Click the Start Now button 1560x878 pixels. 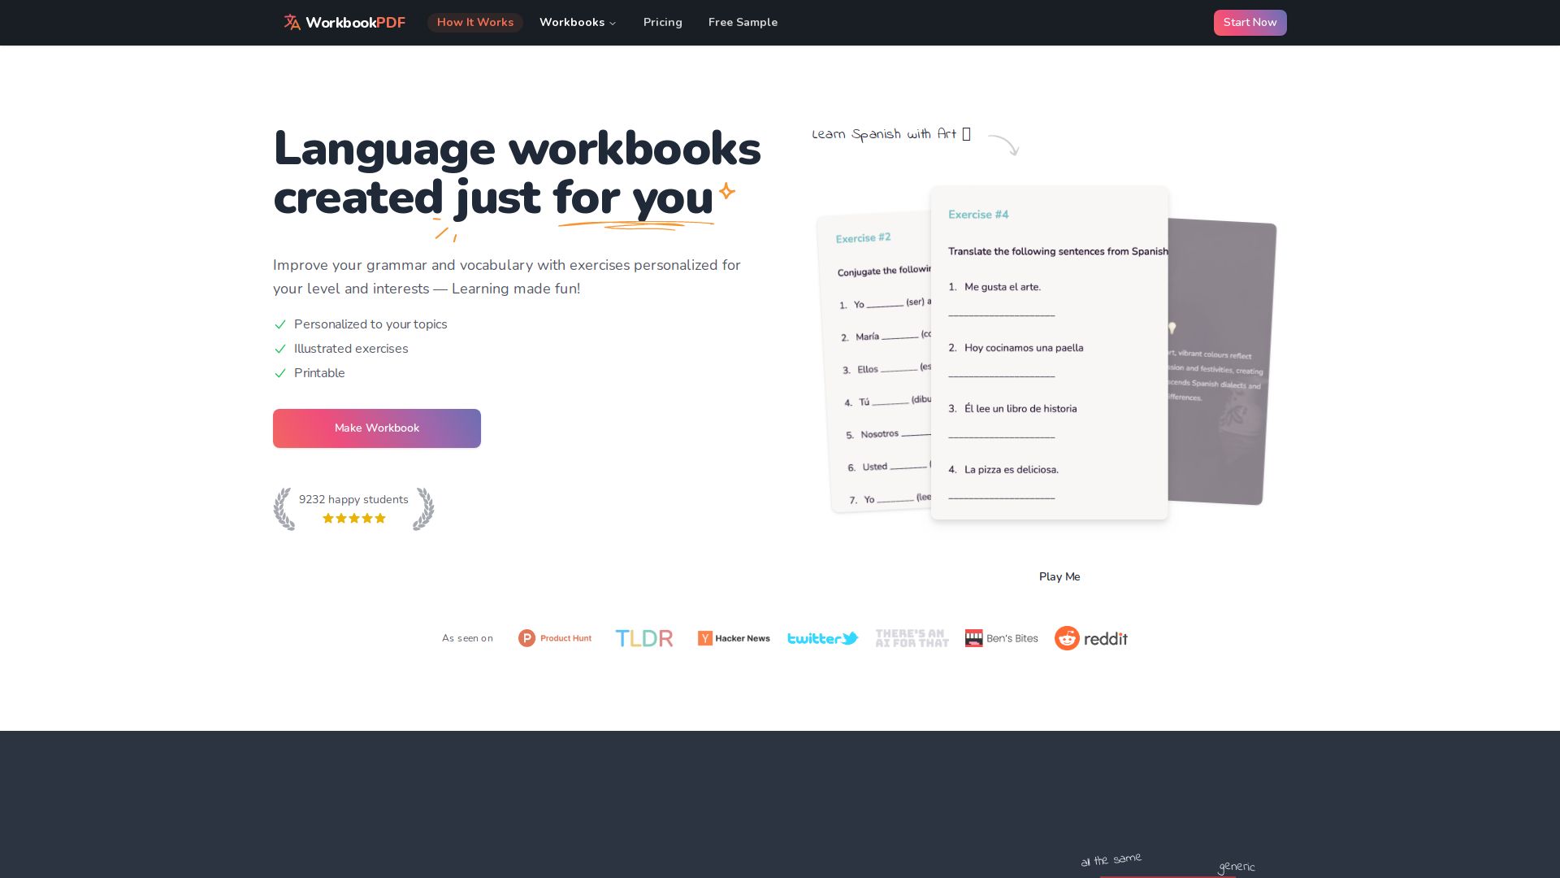[x=1250, y=23]
